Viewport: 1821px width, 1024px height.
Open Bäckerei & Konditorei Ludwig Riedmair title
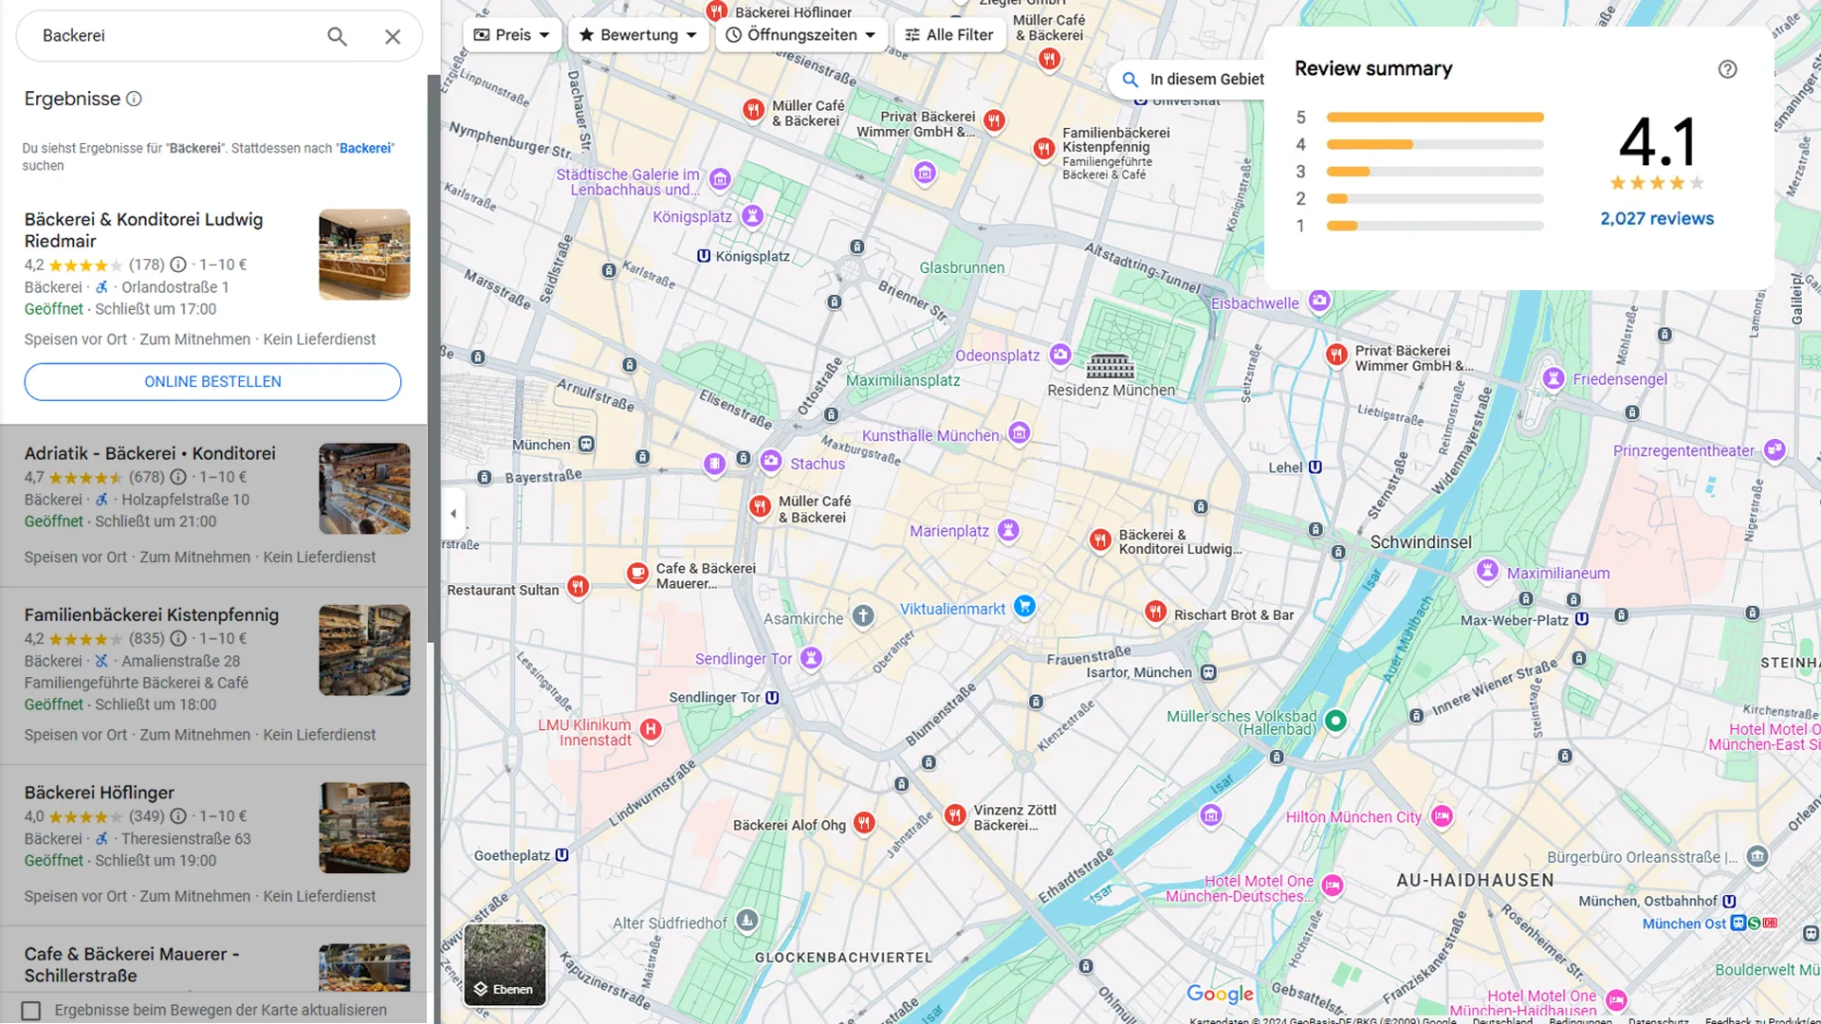[x=143, y=229]
